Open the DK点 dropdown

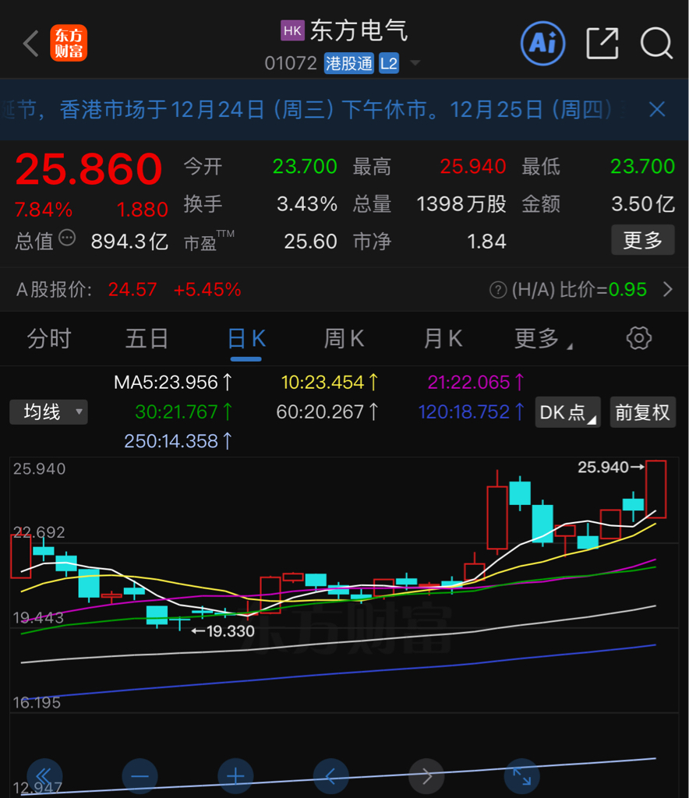pyautogui.click(x=568, y=411)
